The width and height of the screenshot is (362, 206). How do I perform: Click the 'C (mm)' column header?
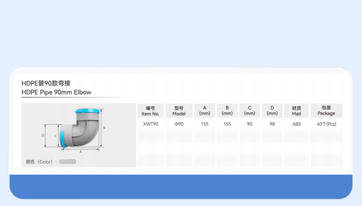click(x=250, y=111)
